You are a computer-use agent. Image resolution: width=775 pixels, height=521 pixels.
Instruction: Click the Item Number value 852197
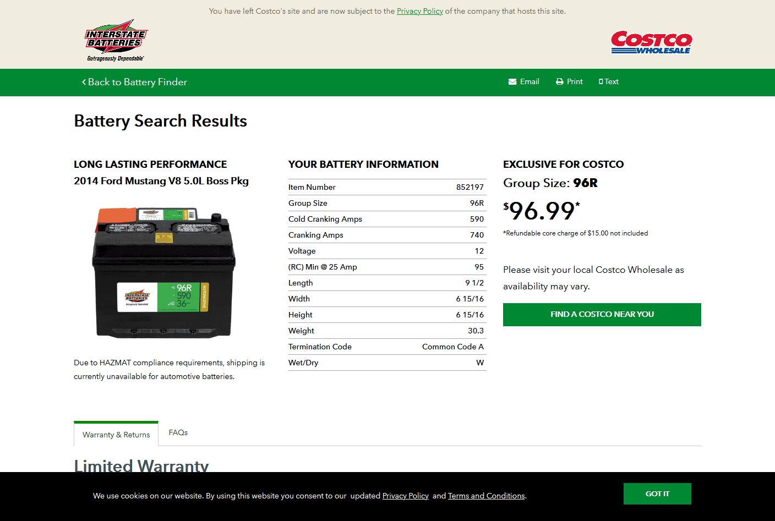470,187
